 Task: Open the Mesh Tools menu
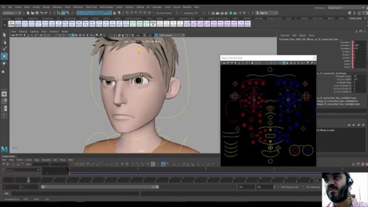91,7
